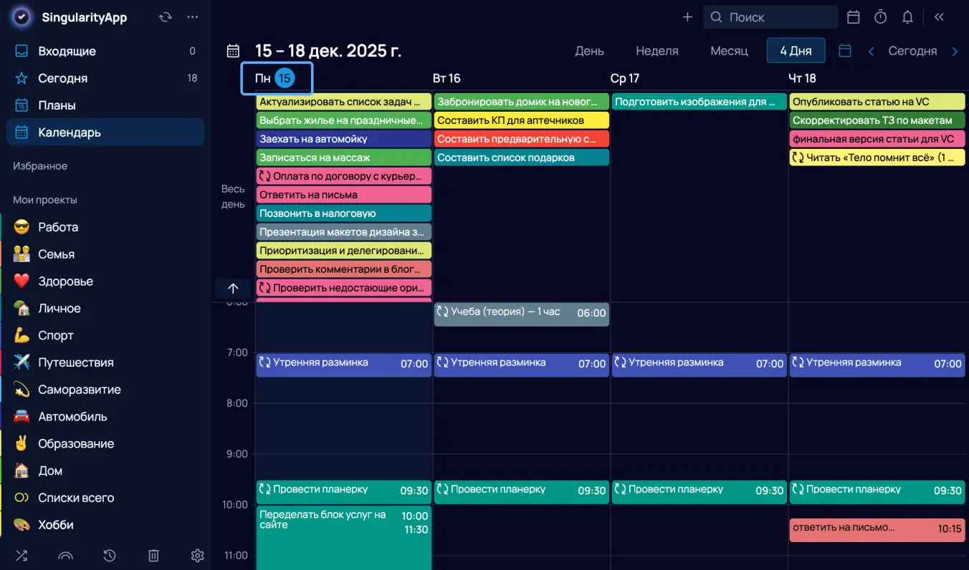Select the Работа project in sidebar
969x570 pixels.
[x=58, y=227]
